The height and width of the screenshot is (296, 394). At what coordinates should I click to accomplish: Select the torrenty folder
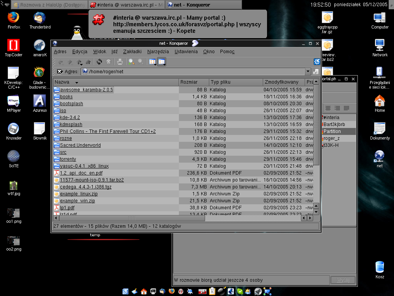point(68,159)
